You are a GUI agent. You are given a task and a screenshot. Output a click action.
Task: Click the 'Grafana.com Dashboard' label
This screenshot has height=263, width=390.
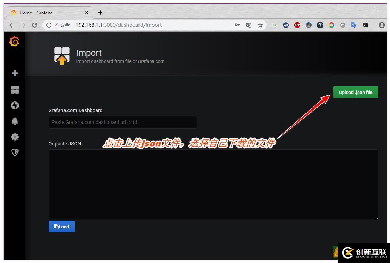75,110
